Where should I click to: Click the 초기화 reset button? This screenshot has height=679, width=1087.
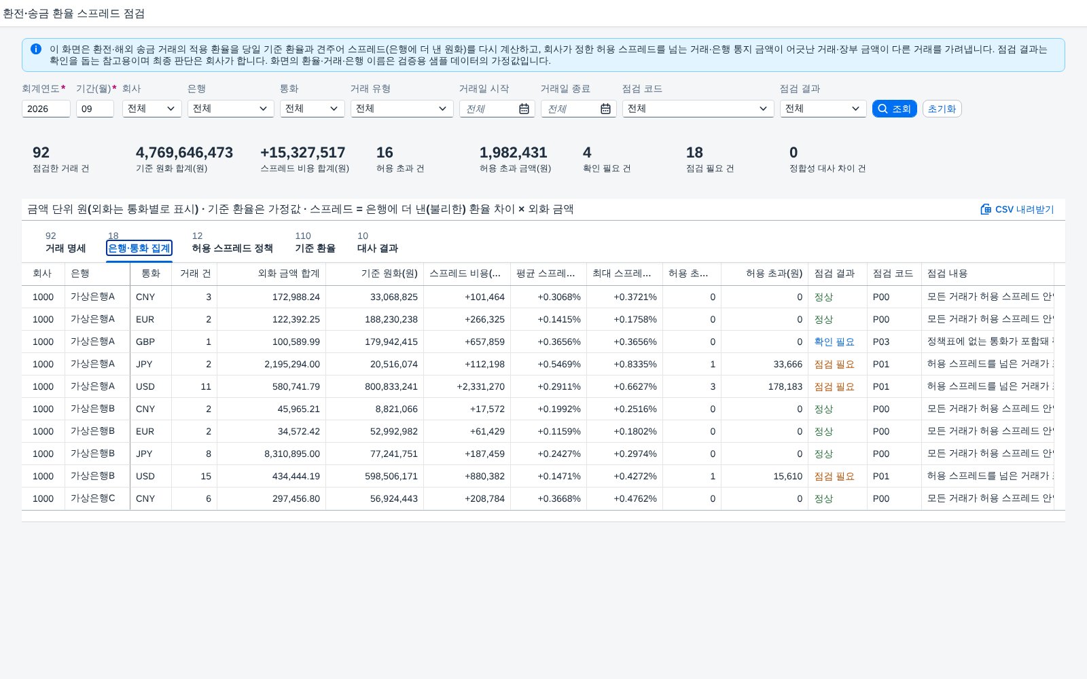pyautogui.click(x=942, y=109)
